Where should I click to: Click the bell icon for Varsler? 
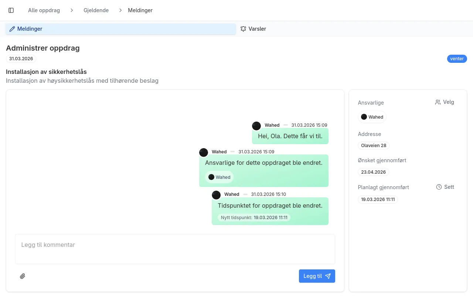click(243, 29)
